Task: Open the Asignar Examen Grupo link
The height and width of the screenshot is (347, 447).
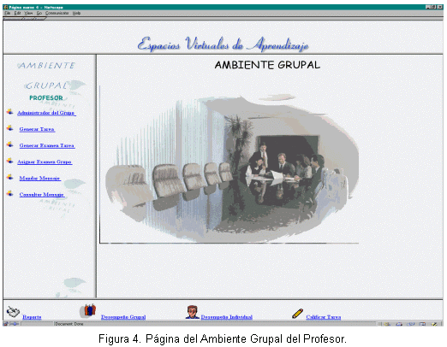Action: click(x=45, y=162)
